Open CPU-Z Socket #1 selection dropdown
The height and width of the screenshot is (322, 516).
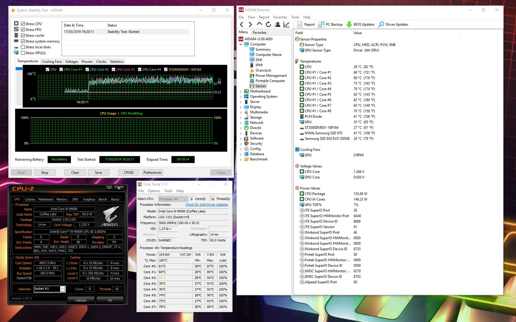pos(62,289)
